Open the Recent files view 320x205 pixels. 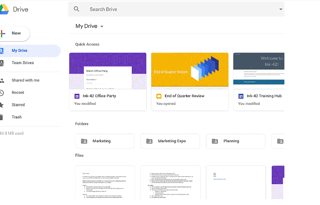(x=18, y=93)
